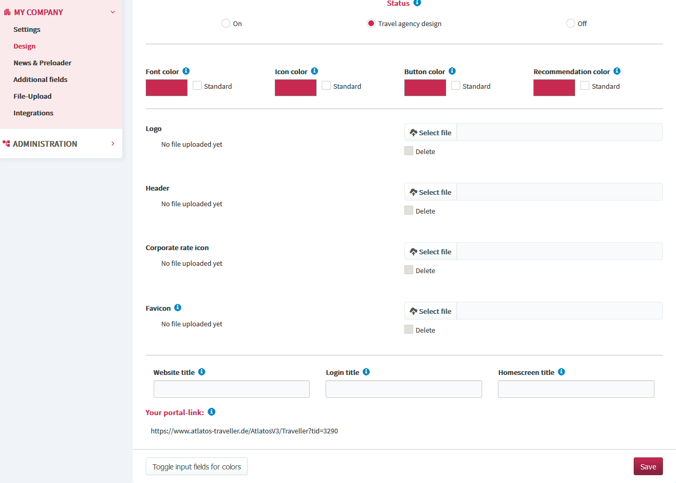Collapse the My Company menu chevron
Image resolution: width=676 pixels, height=483 pixels.
[x=113, y=12]
